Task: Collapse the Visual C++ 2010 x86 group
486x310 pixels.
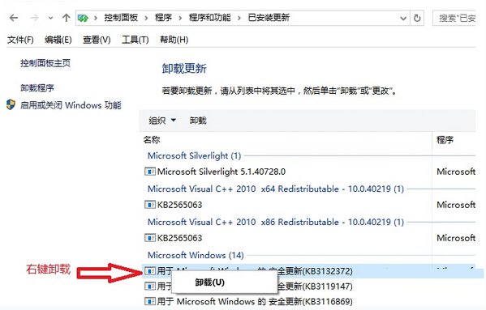Action: (276, 222)
